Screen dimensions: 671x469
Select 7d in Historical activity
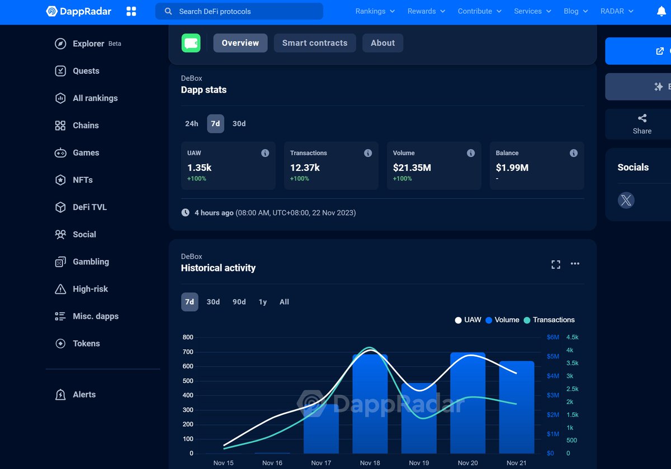190,302
